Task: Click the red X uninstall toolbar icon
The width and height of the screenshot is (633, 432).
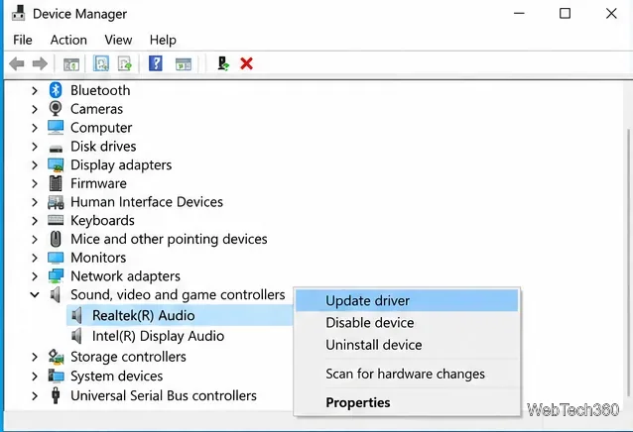Action: [x=246, y=63]
